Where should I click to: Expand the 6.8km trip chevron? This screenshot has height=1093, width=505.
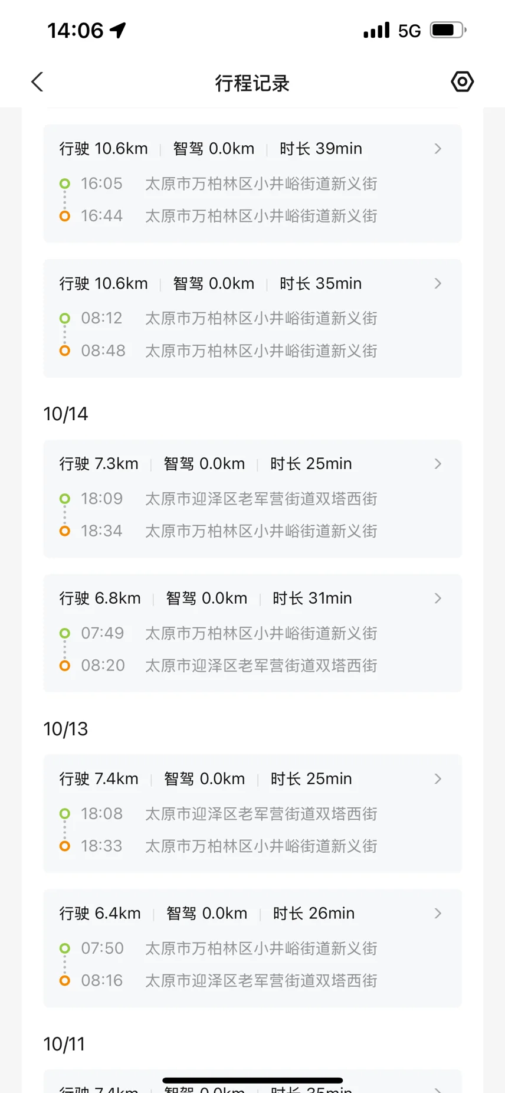pyautogui.click(x=438, y=598)
